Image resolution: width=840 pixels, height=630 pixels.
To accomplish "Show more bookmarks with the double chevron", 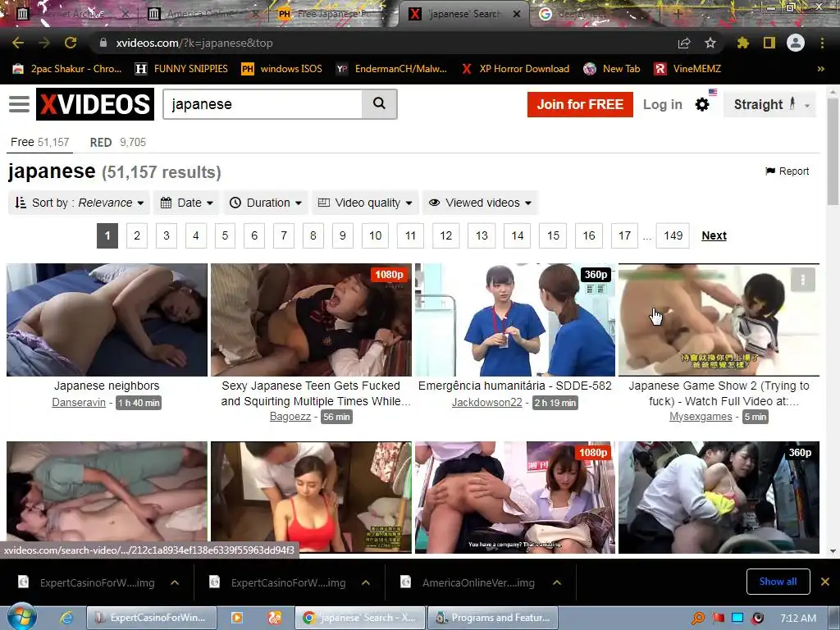I will pyautogui.click(x=820, y=69).
